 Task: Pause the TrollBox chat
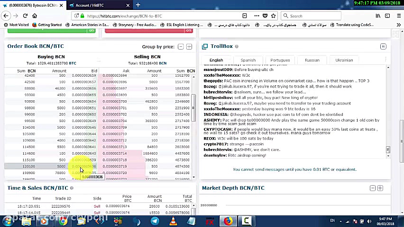383,46
